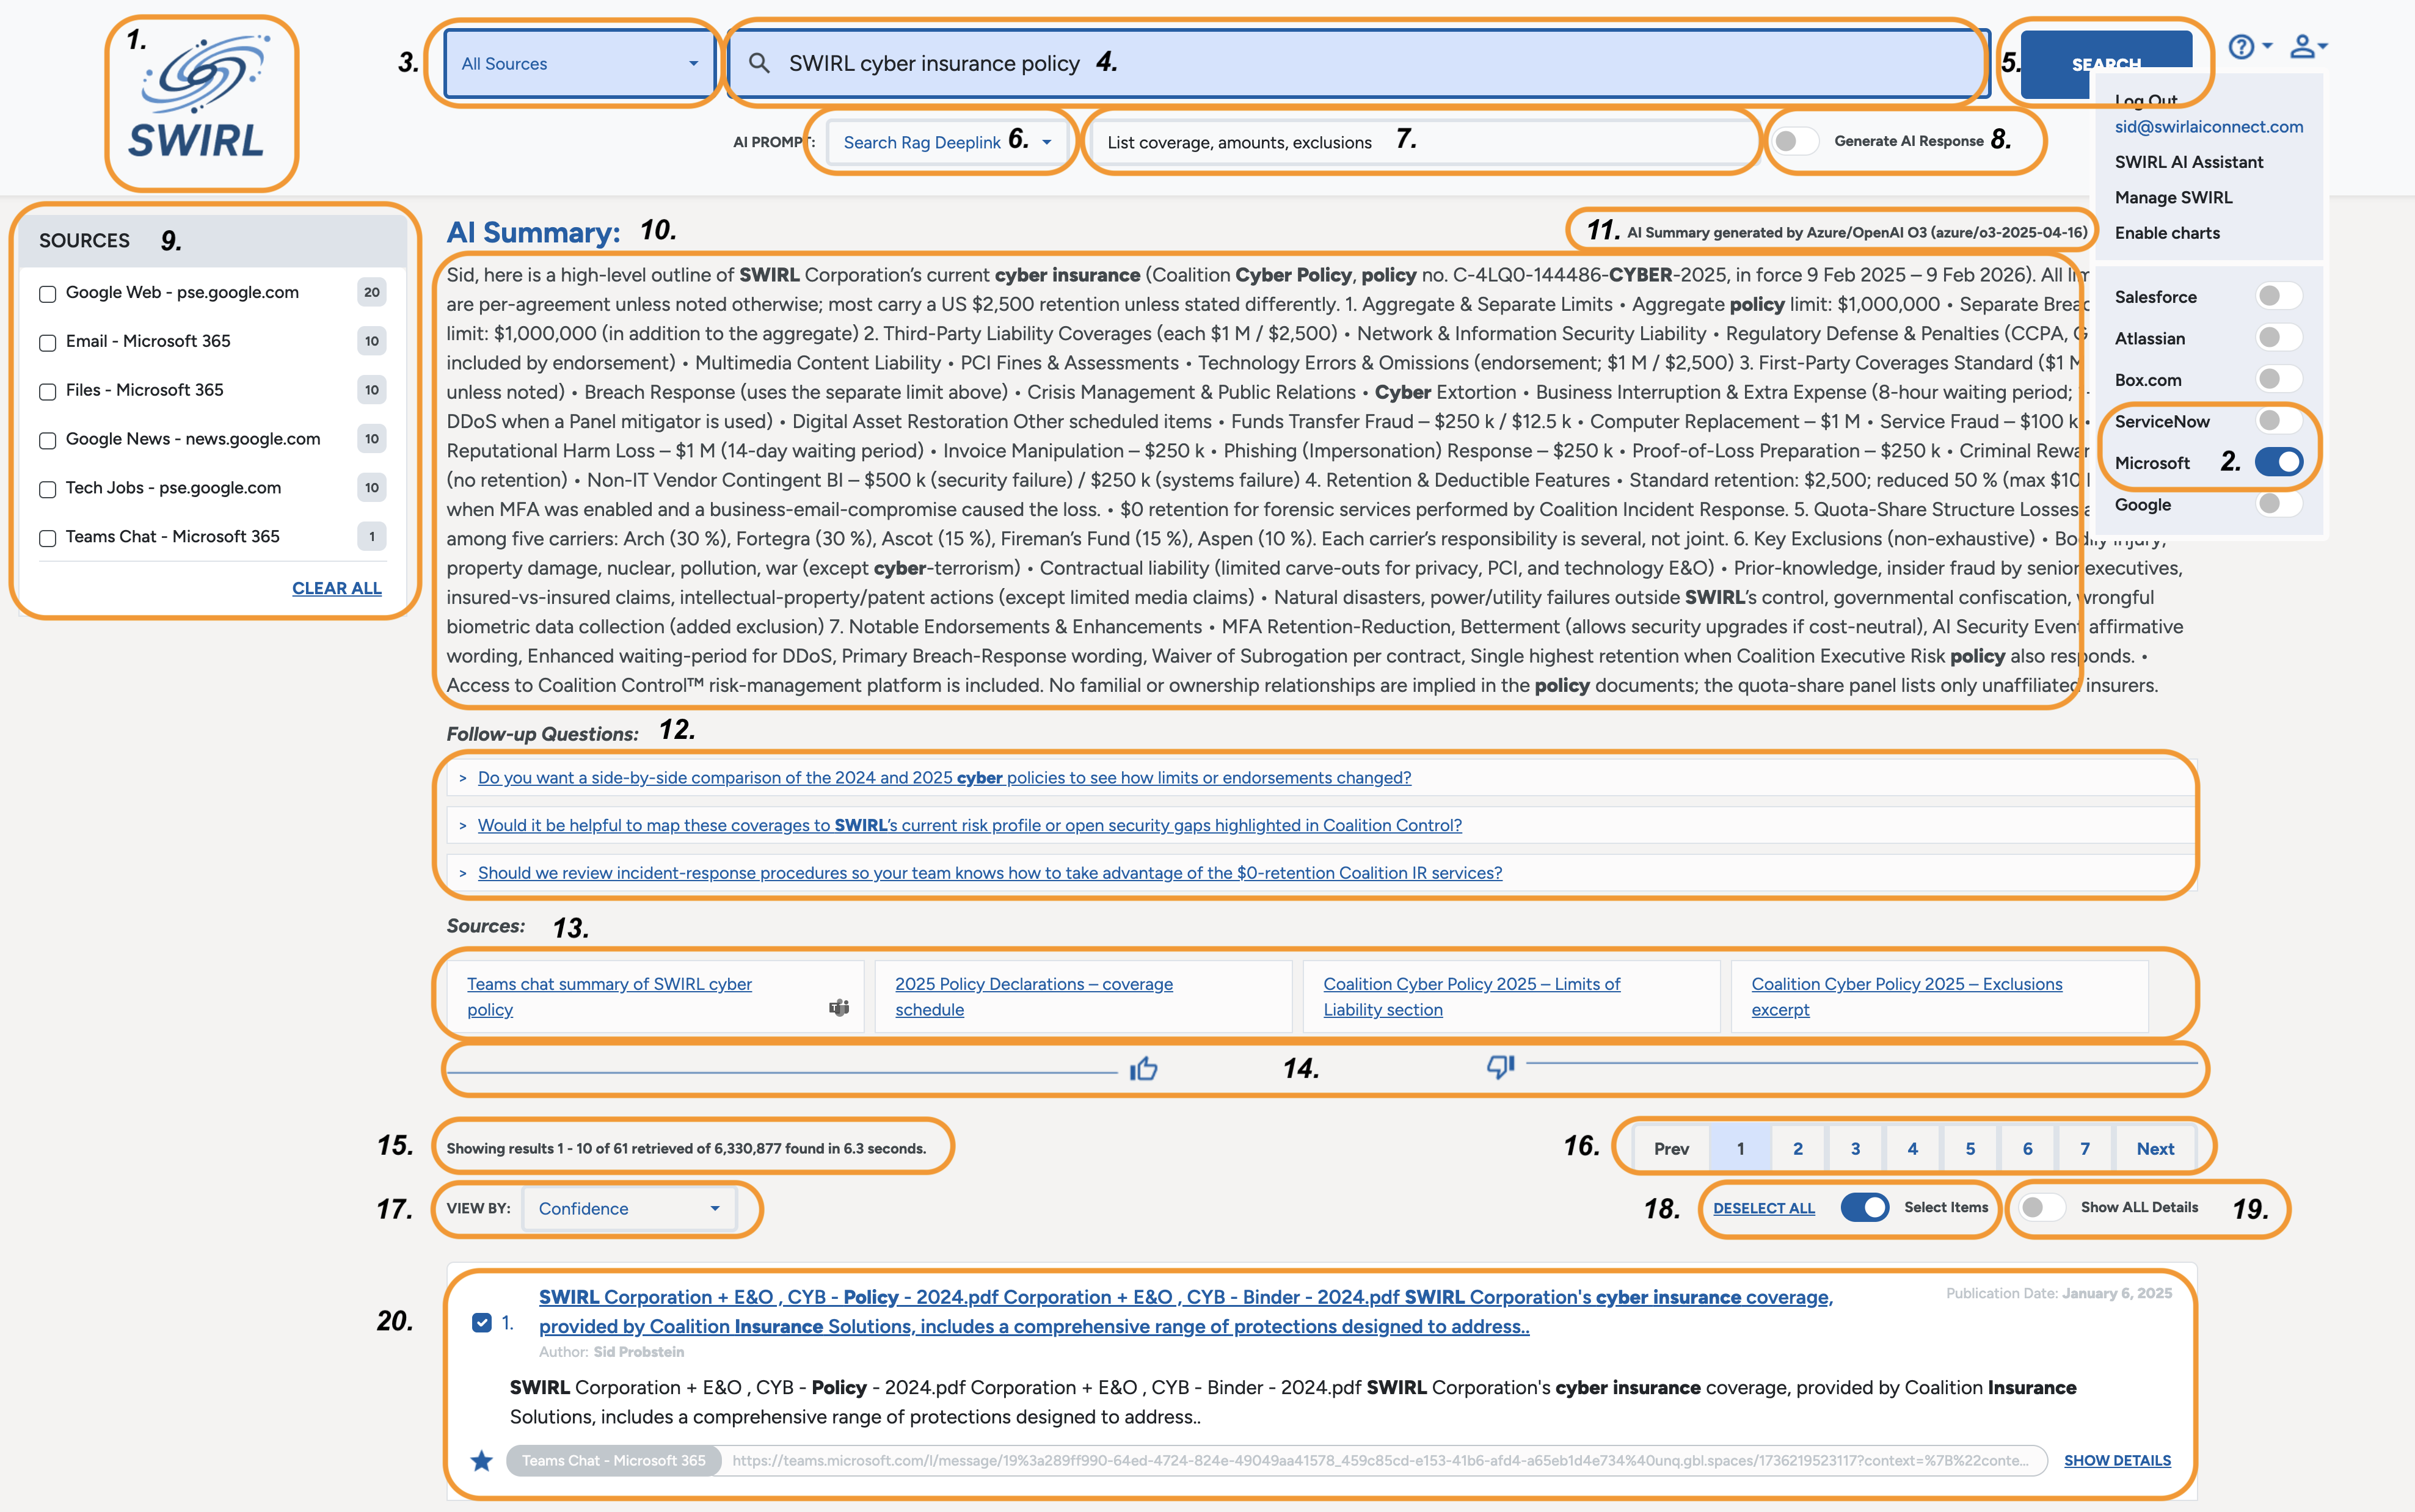Viewport: 2415px width, 1512px height.
Task: Click SHOW DETAILS on result 1
Action: tap(2117, 1461)
